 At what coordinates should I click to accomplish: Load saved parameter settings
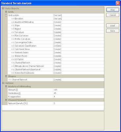(x=112, y=25)
